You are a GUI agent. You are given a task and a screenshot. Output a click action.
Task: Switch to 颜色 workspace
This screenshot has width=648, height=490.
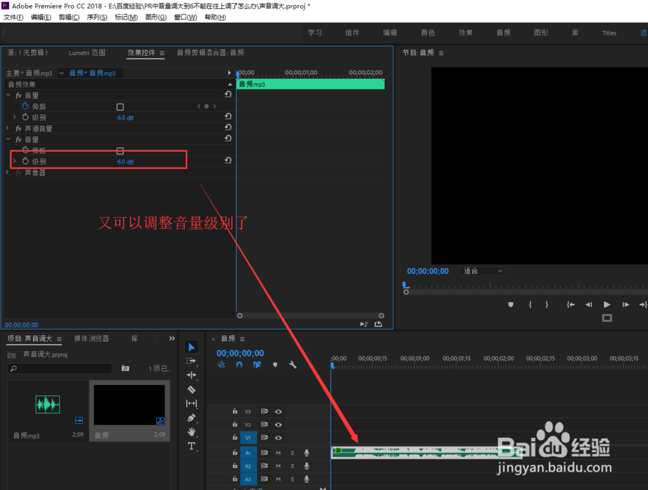[x=428, y=32]
